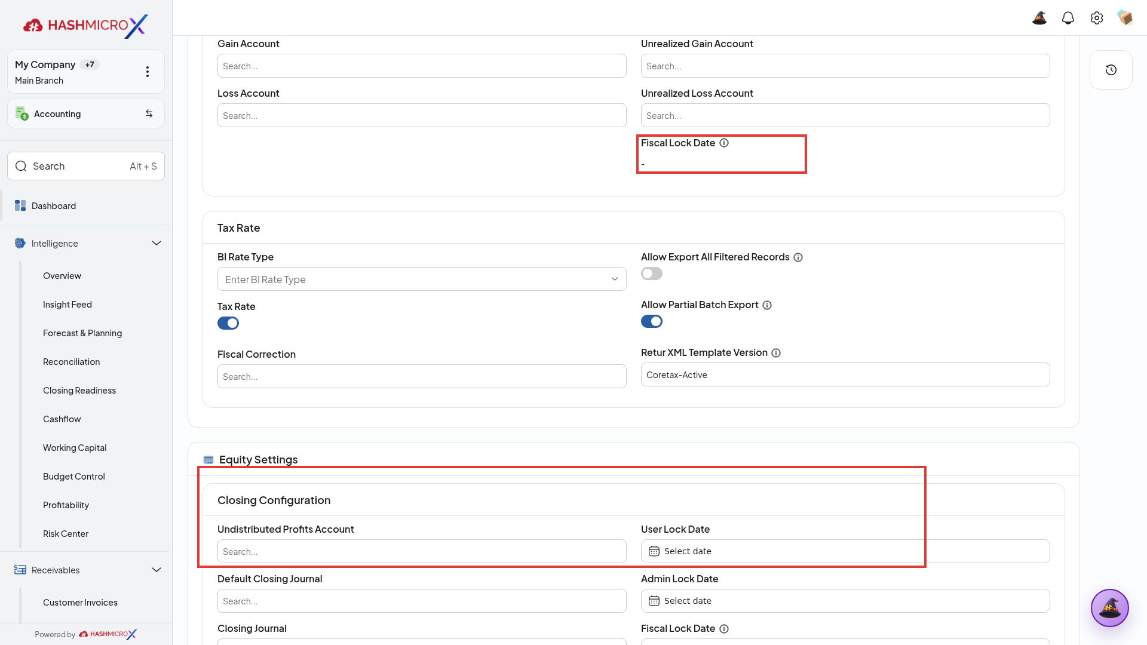The height and width of the screenshot is (645, 1147).
Task: Open the BI Rate Type dropdown
Action: 422,279
